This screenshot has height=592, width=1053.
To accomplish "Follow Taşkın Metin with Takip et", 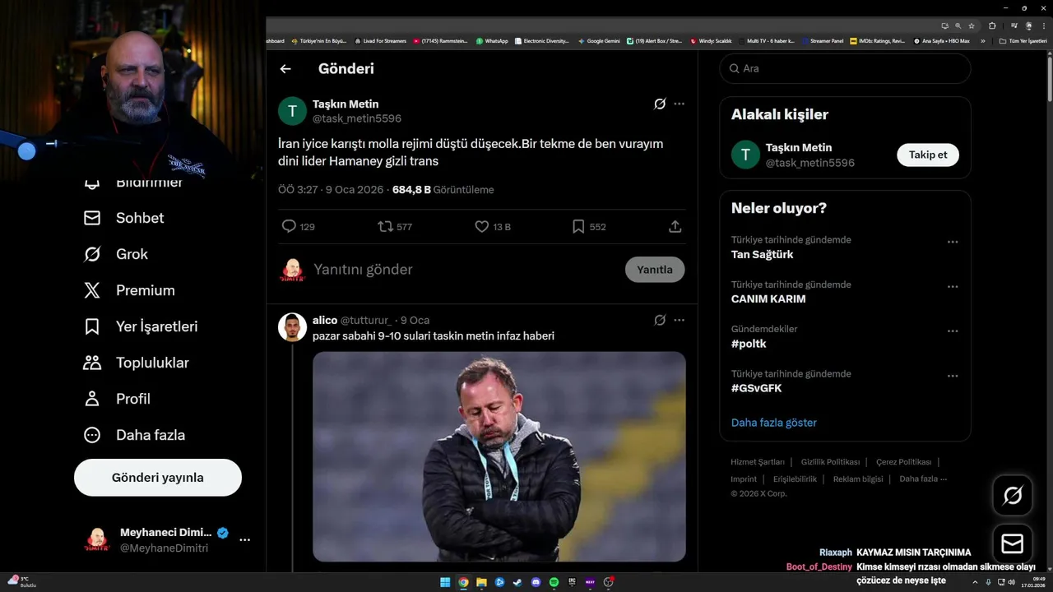I will 928,155.
